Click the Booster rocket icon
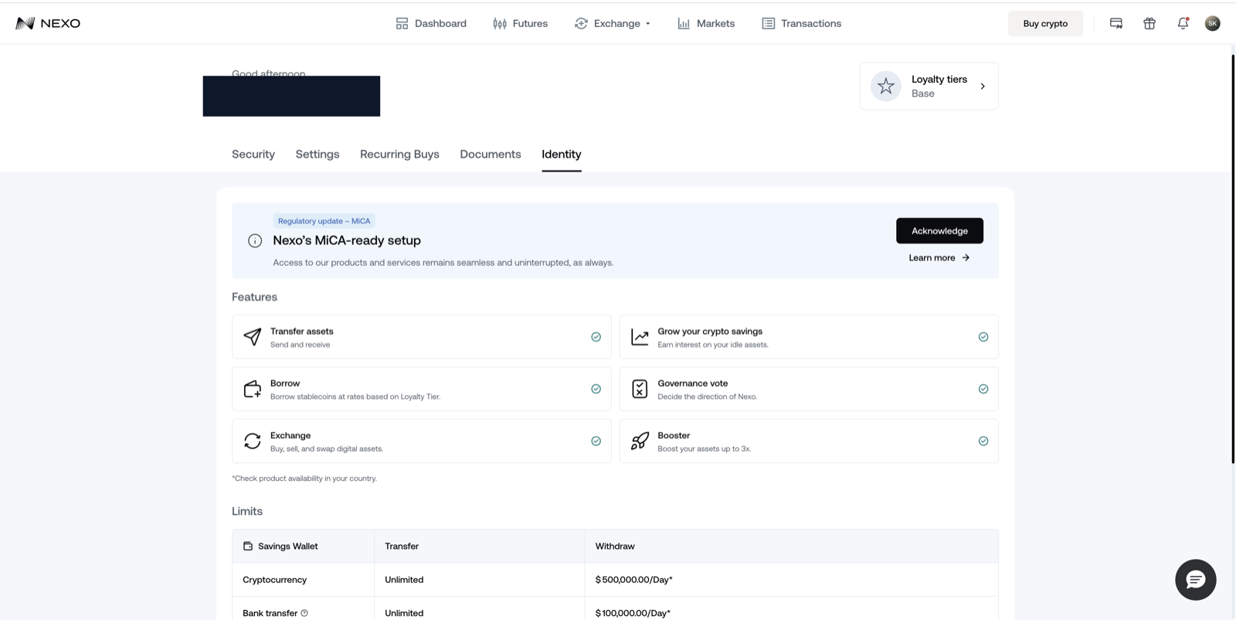 (x=640, y=441)
